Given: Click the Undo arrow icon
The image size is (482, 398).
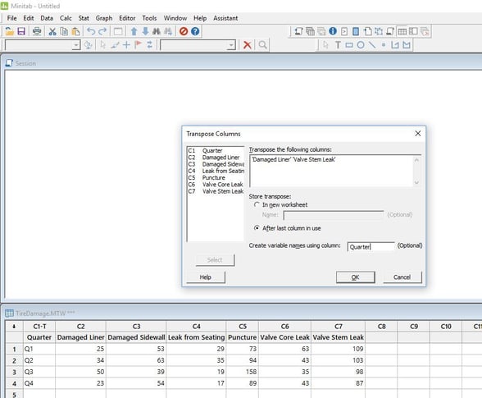Looking at the screenshot, I should coord(91,31).
